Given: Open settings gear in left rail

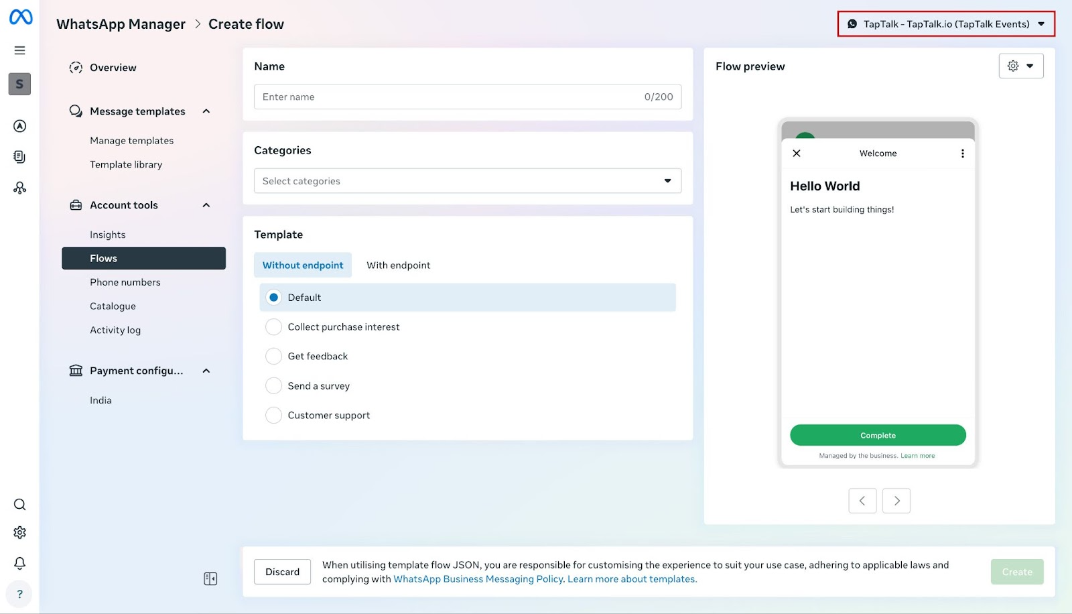Looking at the screenshot, I should point(20,533).
